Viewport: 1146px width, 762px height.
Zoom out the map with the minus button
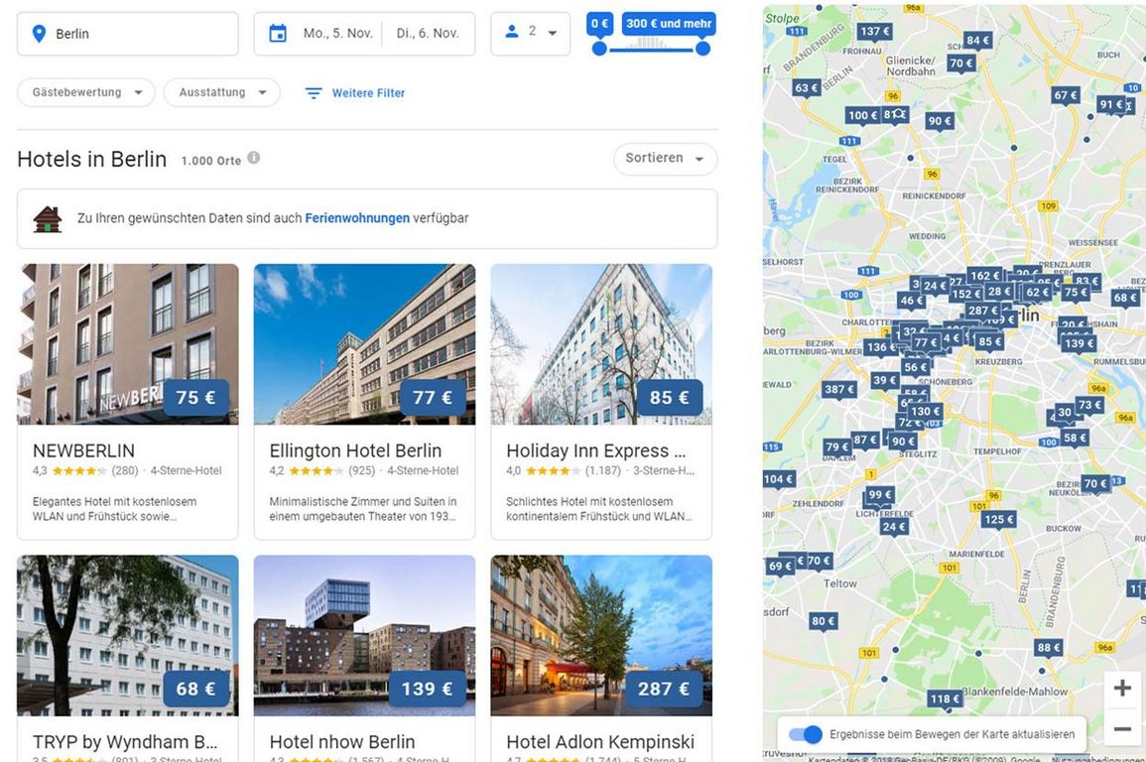pyautogui.click(x=1122, y=728)
